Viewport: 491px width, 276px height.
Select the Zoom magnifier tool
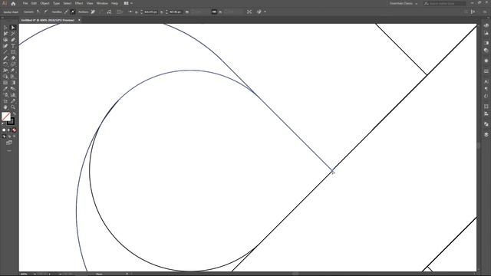point(13,107)
